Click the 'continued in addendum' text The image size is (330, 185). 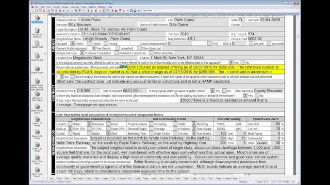(x=249, y=72)
